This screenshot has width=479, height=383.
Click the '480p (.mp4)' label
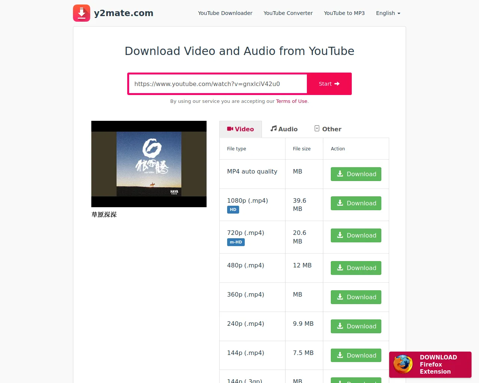point(245,265)
